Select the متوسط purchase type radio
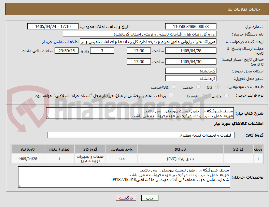Viewport: 269px width, 207px height. coord(204,95)
